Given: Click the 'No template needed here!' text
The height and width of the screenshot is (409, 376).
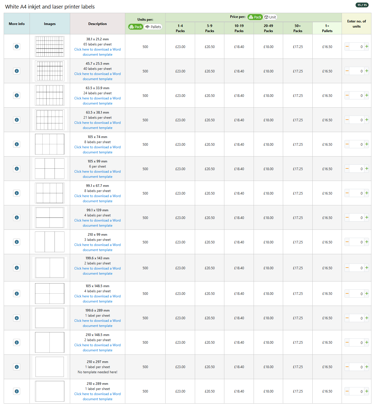Looking at the screenshot, I should point(97,372).
